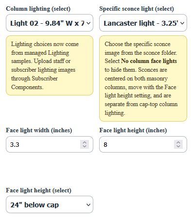Screen dimensions: 191x218
Task: Click the Face light width (inches) label
Action: coord(39,130)
